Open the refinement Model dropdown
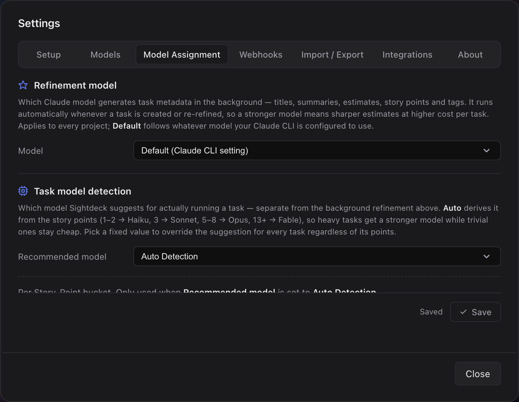519x402 pixels. click(x=317, y=151)
